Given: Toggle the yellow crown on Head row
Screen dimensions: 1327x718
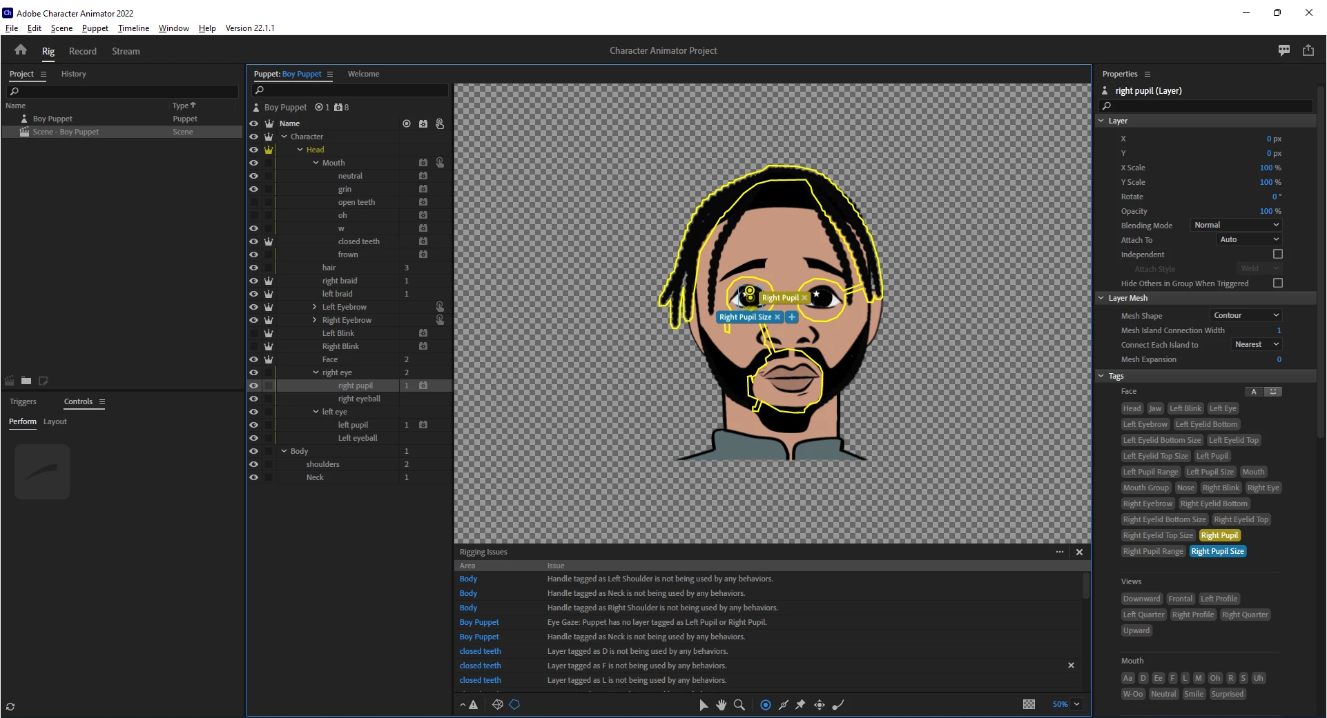Looking at the screenshot, I should (x=269, y=150).
